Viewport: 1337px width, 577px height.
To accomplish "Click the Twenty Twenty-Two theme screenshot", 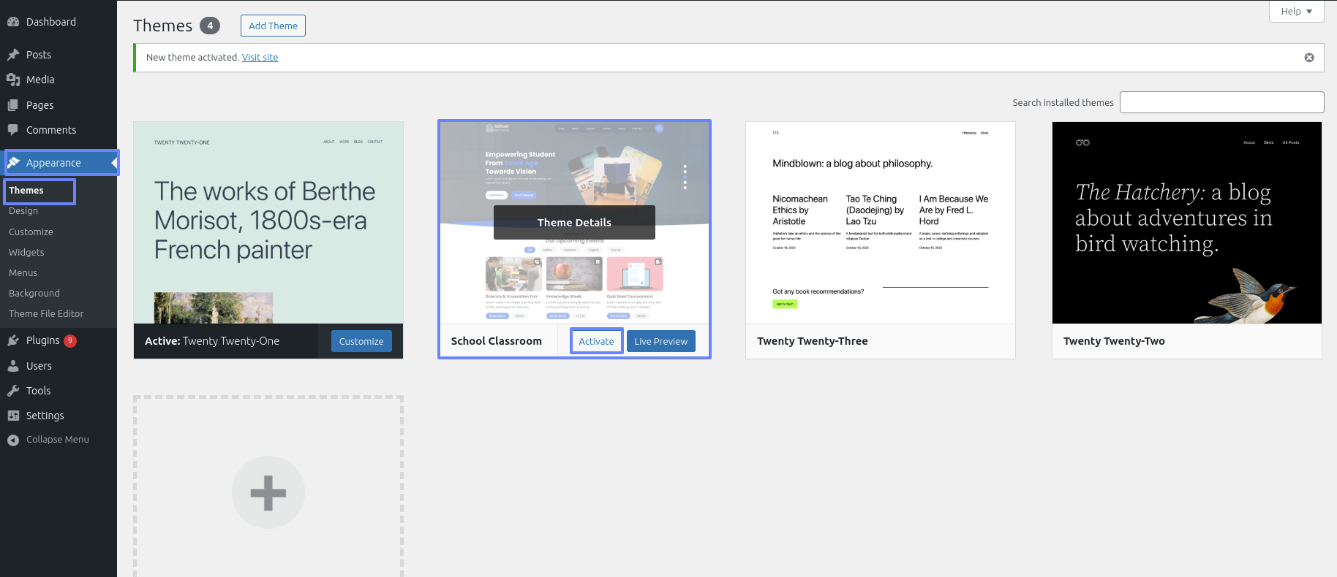I will click(x=1187, y=223).
